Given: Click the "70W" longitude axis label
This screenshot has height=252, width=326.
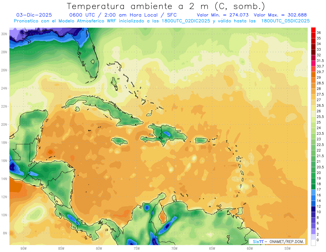Looking at the screenshot, I should (174, 248).
